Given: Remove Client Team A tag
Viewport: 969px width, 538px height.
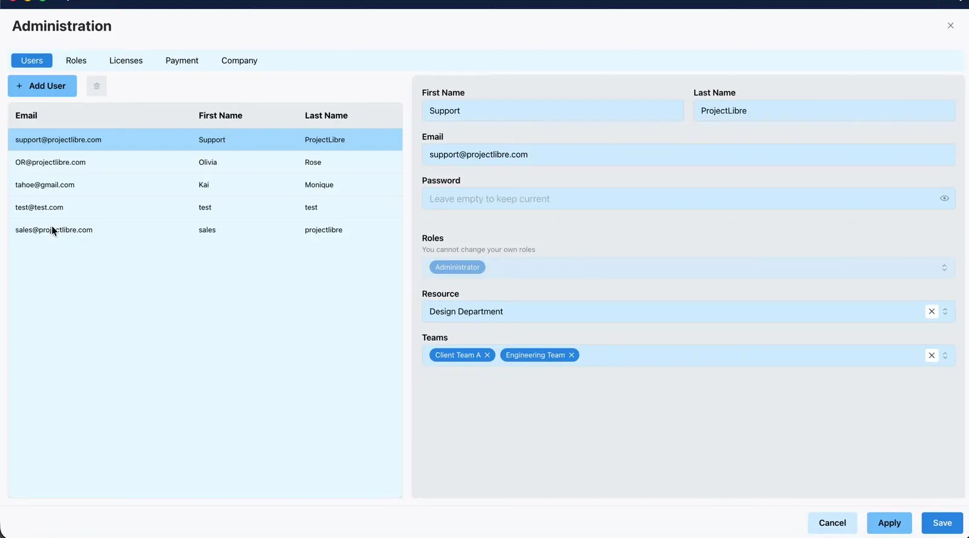Looking at the screenshot, I should (487, 355).
